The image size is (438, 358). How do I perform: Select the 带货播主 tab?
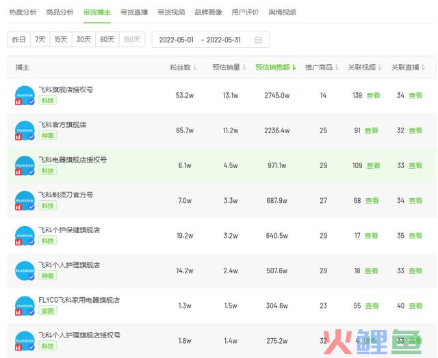pyautogui.click(x=97, y=12)
